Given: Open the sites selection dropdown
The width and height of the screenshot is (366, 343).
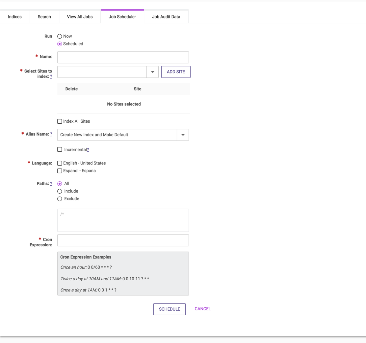Looking at the screenshot, I should click(152, 72).
